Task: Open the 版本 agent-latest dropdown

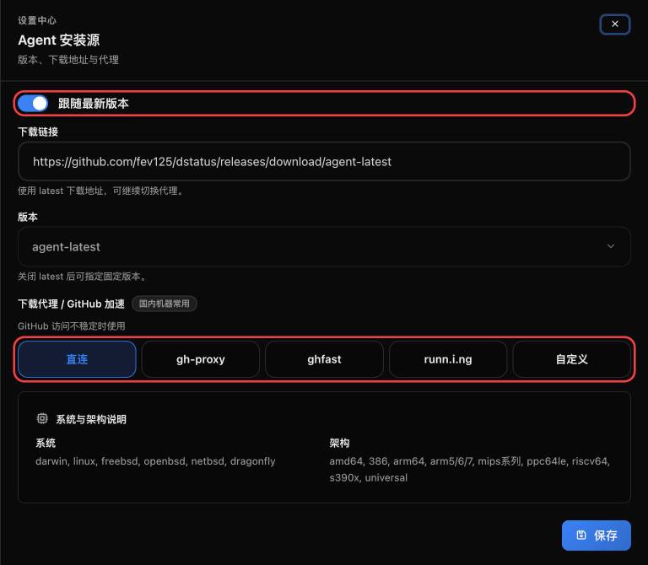Action: coord(324,246)
